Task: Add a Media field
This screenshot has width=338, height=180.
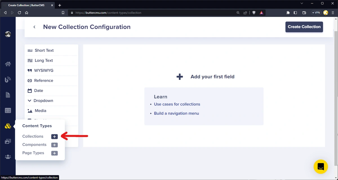Action: pos(51,111)
